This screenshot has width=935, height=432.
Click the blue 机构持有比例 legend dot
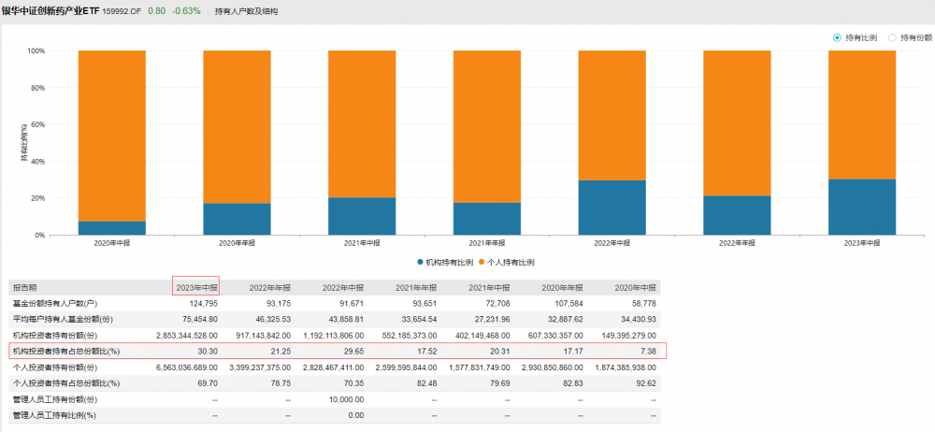tap(420, 263)
